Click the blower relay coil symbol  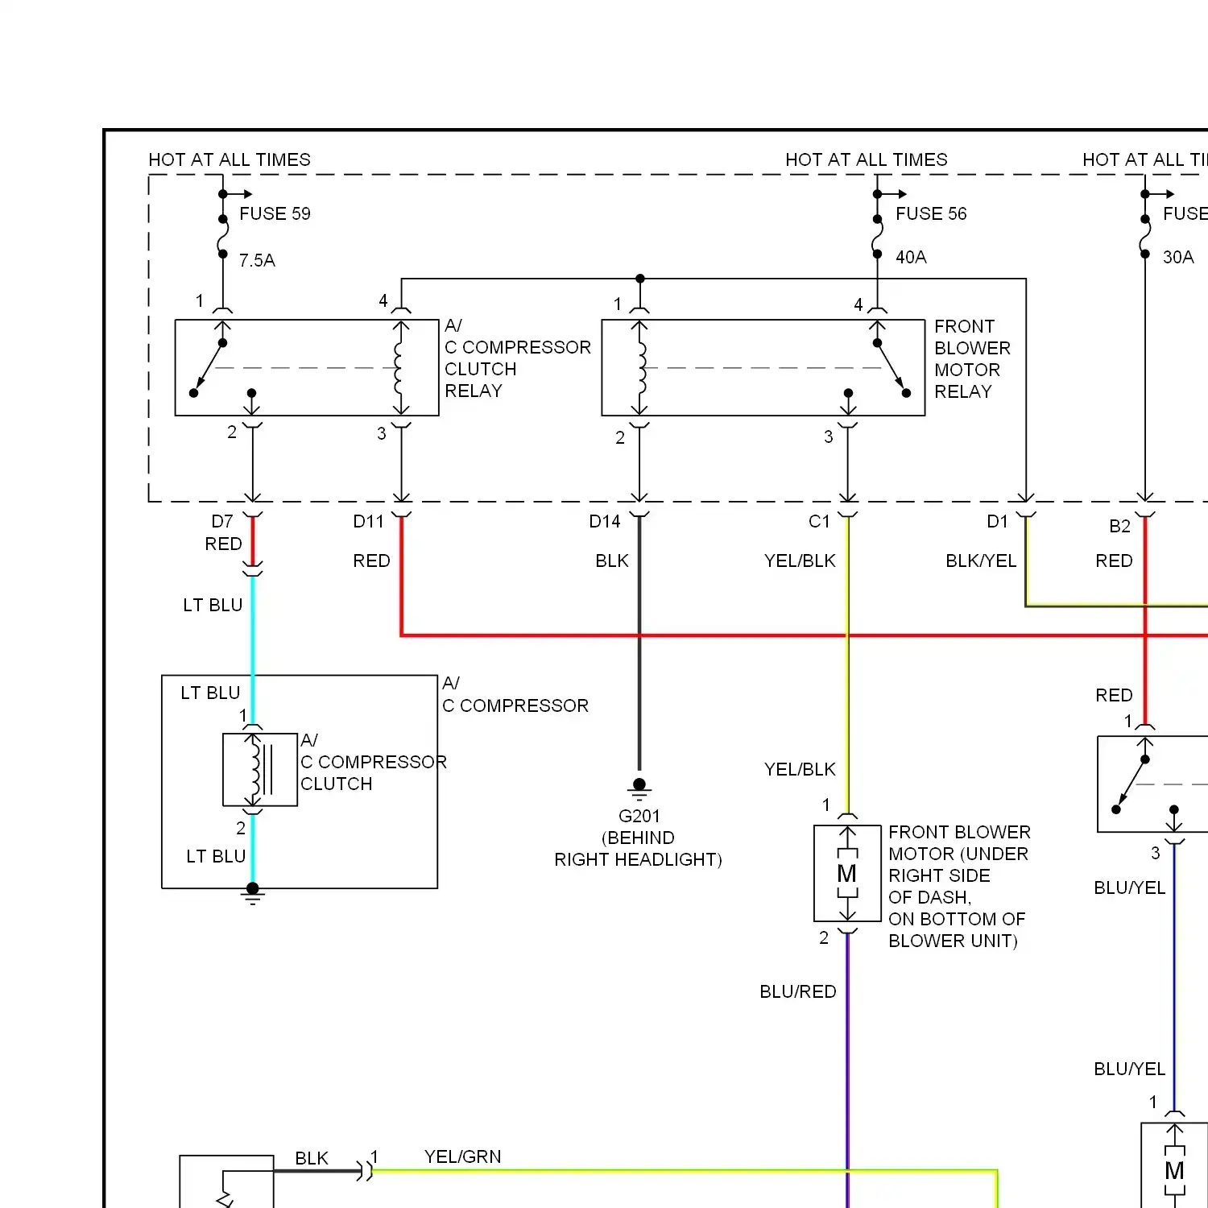click(x=640, y=368)
